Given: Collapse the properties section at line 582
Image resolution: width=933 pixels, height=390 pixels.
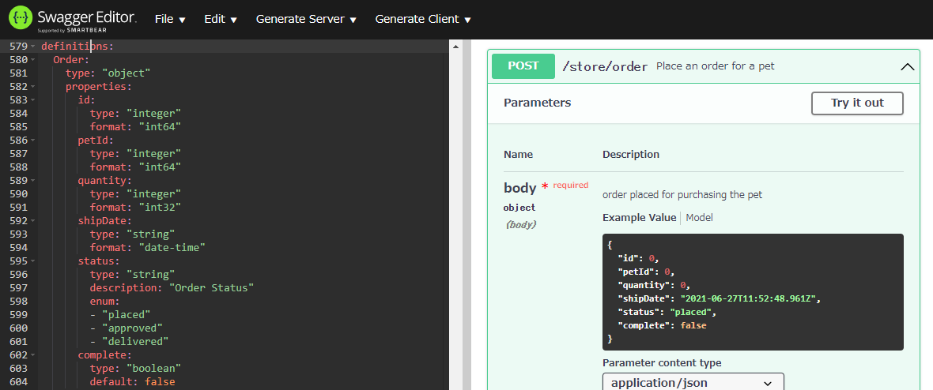Looking at the screenshot, I should [33, 87].
